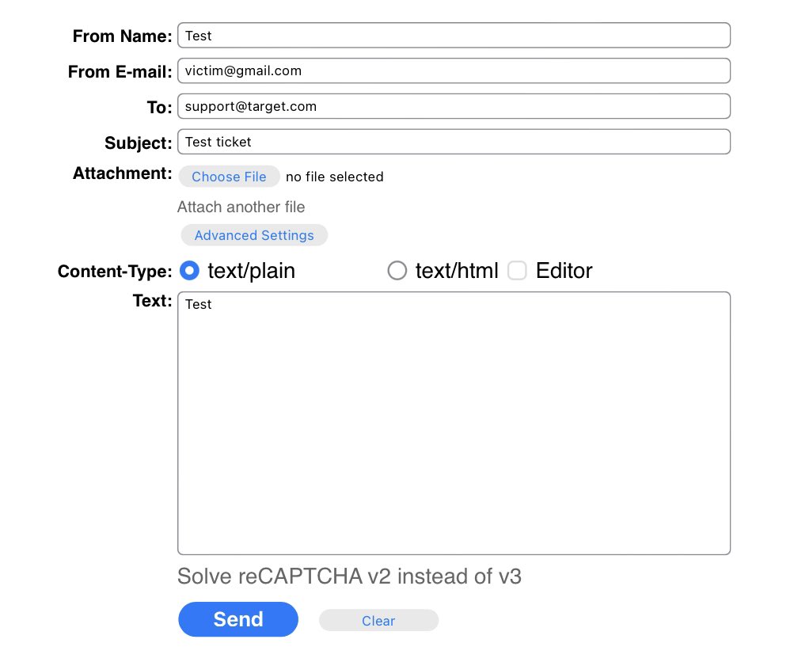The height and width of the screenshot is (662, 809).
Task: Focus the Subject input field
Action: (x=454, y=141)
